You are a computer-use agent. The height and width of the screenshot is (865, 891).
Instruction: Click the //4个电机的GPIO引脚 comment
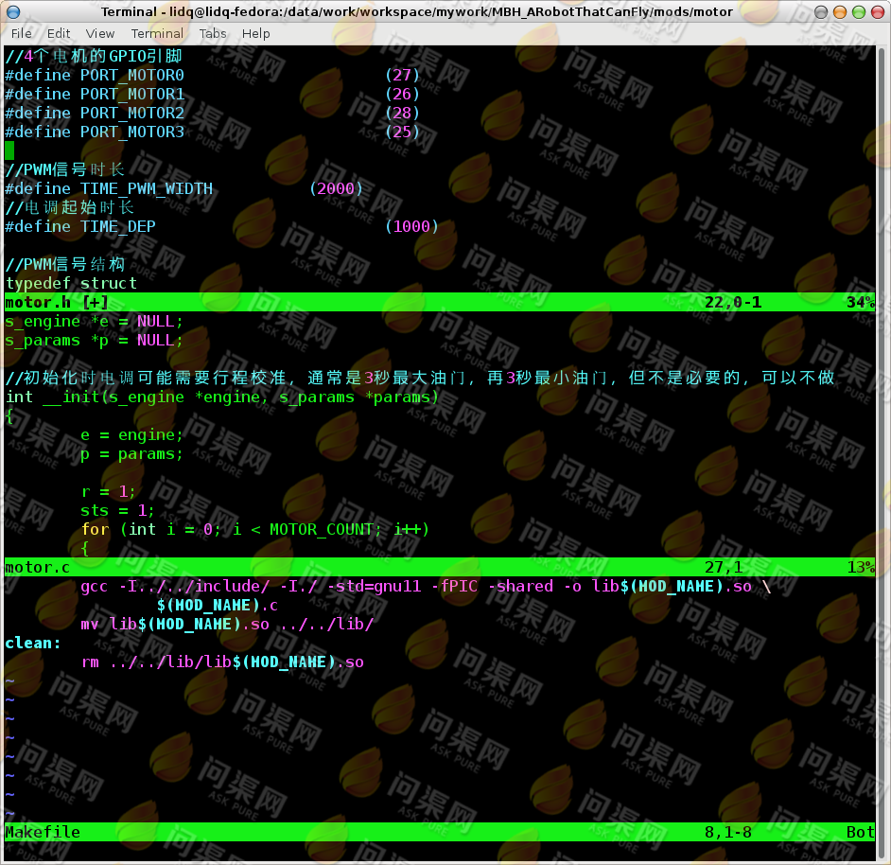point(94,56)
